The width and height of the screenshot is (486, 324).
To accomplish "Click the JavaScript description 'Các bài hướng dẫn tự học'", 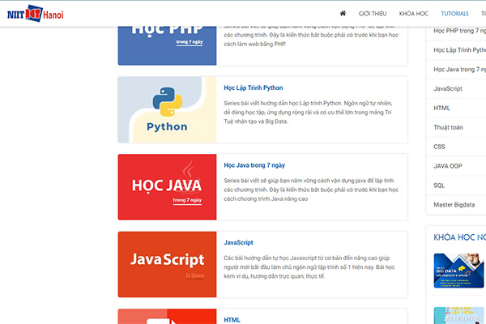I will click(309, 267).
